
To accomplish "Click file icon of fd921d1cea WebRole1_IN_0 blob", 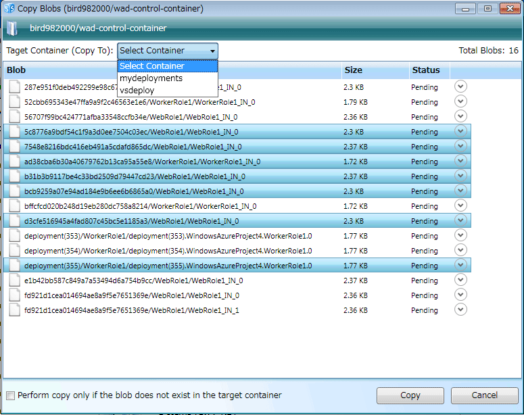I will point(14,295).
